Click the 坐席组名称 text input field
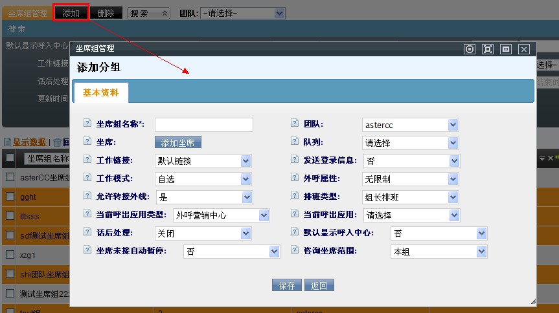 [x=203, y=125]
